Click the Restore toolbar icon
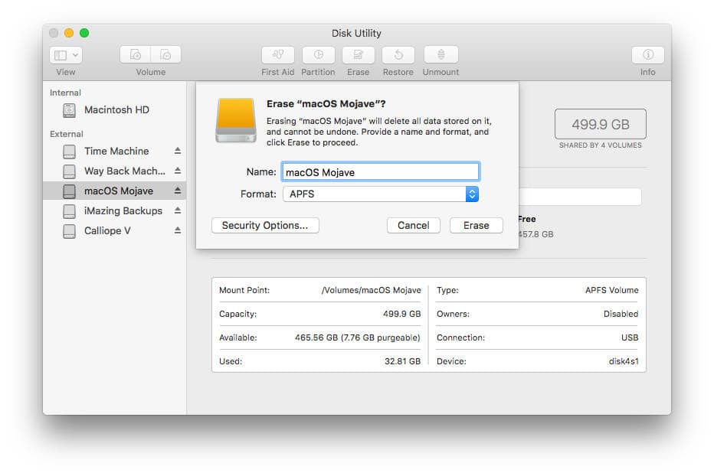Image resolution: width=714 pixels, height=476 pixels. [398, 55]
